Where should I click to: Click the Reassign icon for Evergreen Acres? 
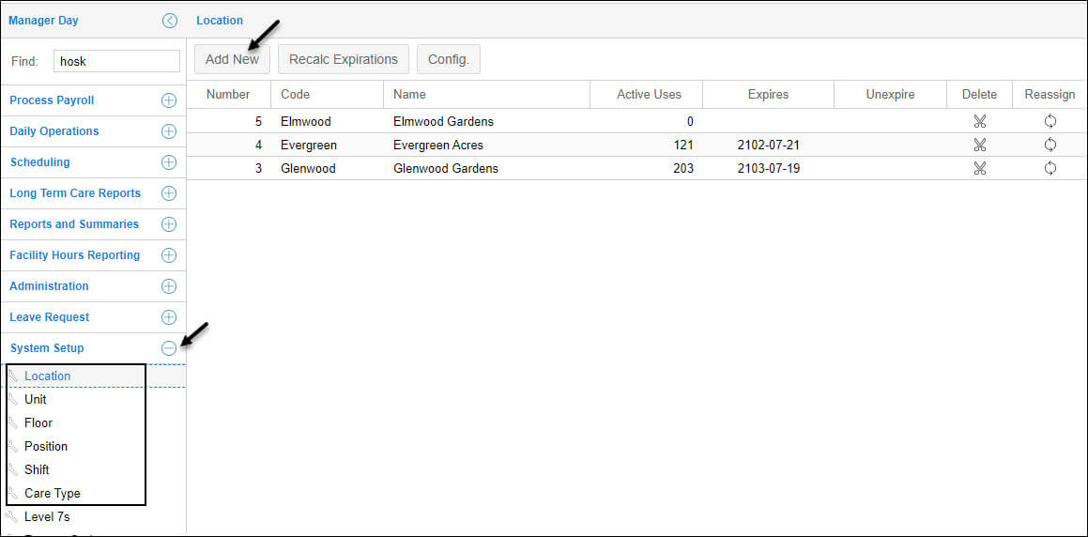(1050, 145)
